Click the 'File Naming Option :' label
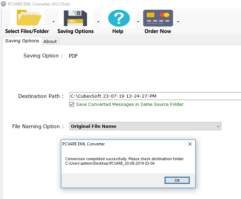241x199 pixels. [x=38, y=126]
